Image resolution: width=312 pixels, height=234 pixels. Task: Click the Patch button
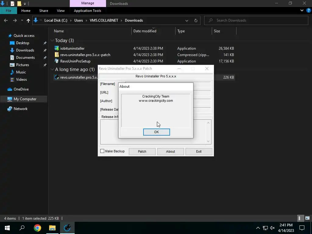pos(142,151)
